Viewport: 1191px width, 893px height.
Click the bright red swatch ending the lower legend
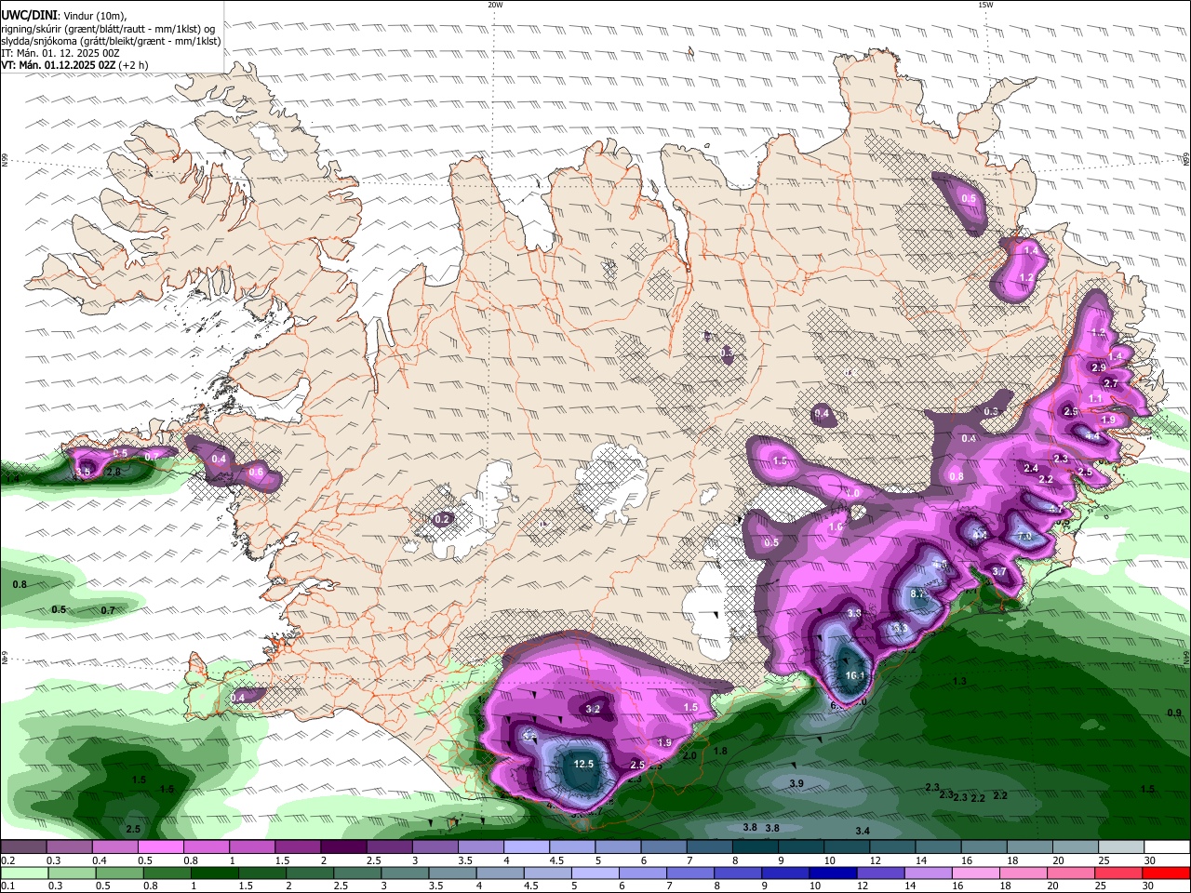(1166, 873)
